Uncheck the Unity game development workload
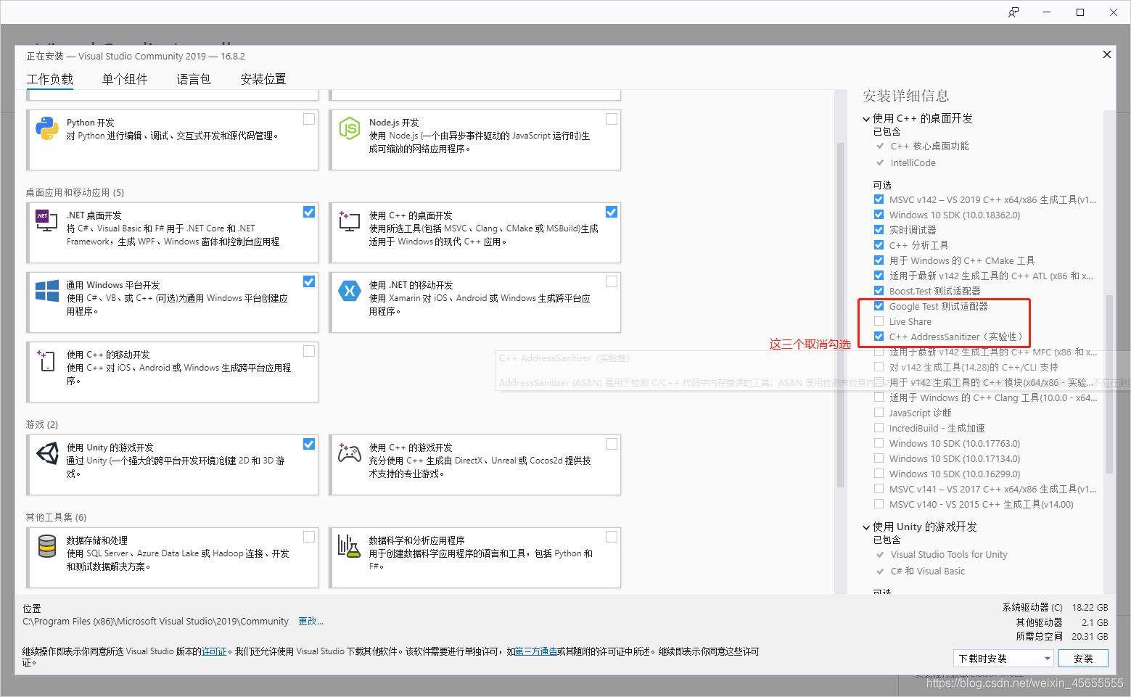Image resolution: width=1131 pixels, height=697 pixels. (309, 444)
